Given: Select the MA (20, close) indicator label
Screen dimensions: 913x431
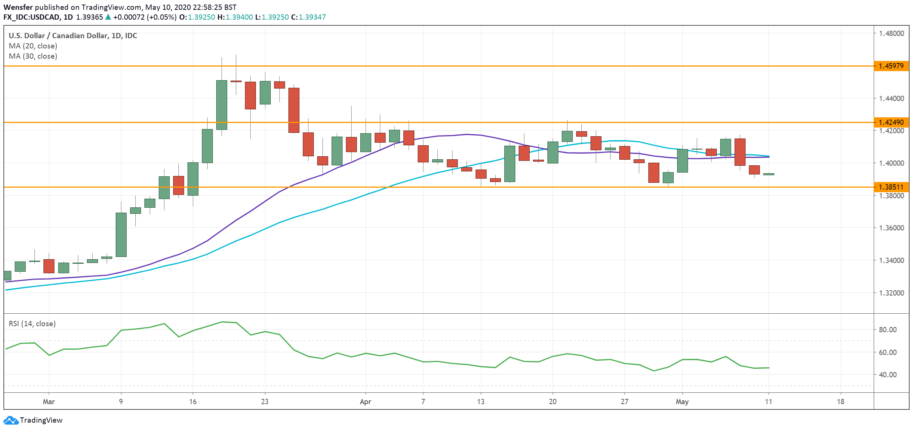Looking at the screenshot, I should (33, 46).
